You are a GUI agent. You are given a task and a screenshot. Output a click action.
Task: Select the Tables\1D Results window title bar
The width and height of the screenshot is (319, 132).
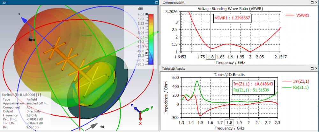(174, 69)
